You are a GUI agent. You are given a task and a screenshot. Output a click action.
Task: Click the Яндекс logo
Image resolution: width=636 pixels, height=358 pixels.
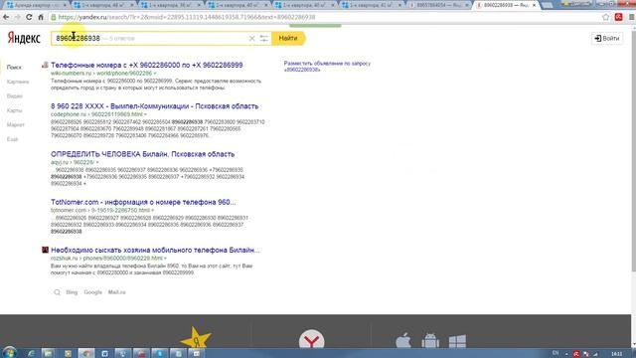tap(24, 38)
